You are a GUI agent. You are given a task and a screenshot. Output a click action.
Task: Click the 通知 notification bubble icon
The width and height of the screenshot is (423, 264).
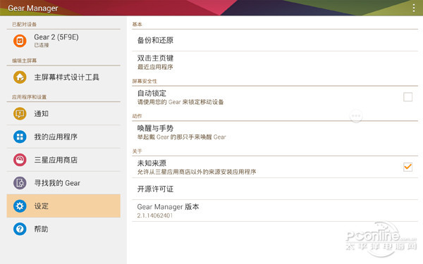pos(20,113)
